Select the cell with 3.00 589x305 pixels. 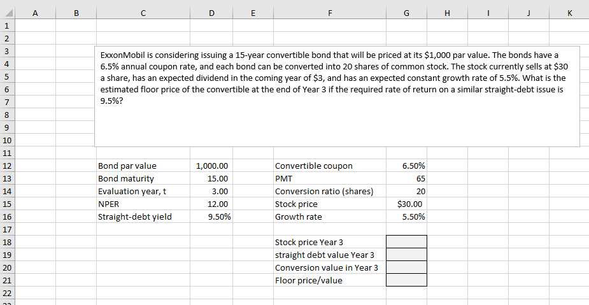pos(211,191)
